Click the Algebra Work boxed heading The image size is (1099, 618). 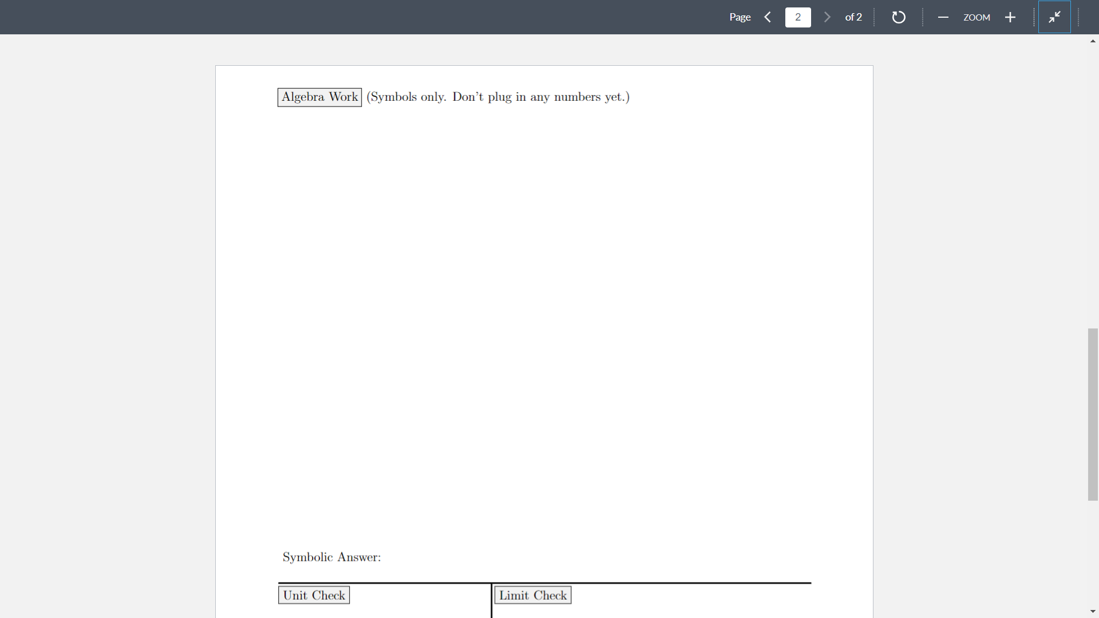point(319,97)
